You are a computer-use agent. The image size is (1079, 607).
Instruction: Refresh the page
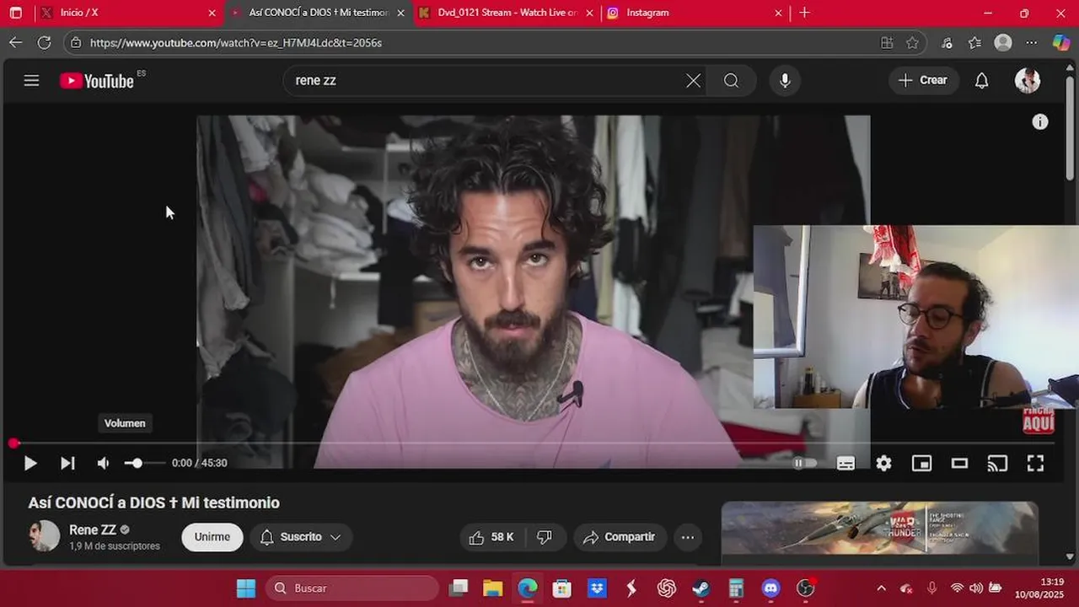44,42
